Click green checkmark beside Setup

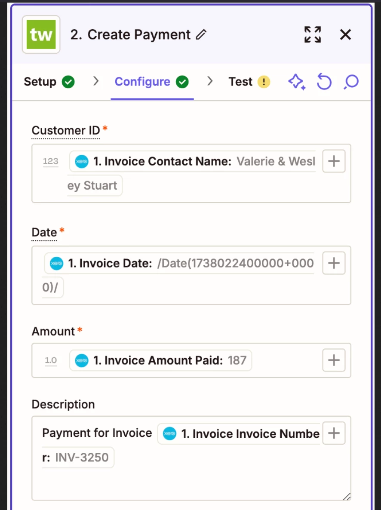tap(68, 82)
